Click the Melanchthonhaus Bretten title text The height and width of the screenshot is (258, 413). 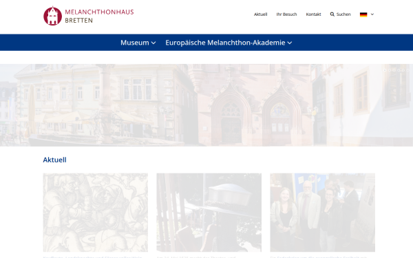pos(99,16)
